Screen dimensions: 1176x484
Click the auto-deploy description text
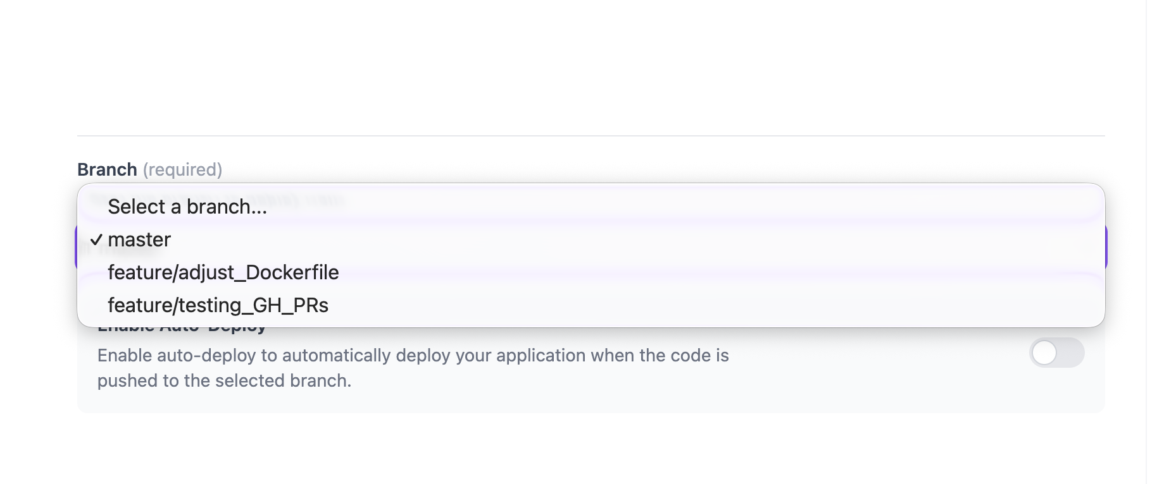coord(413,356)
